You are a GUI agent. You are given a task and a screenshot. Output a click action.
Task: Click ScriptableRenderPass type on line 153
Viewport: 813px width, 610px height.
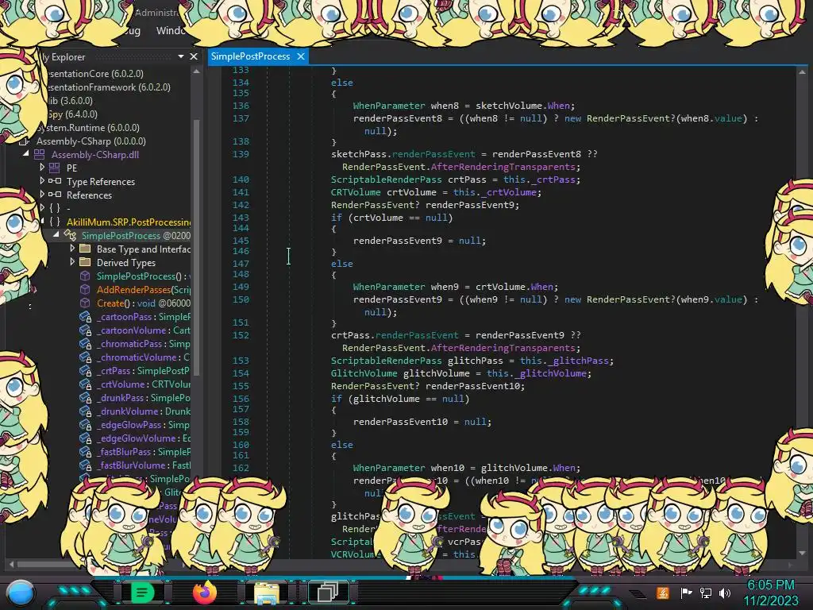(x=387, y=361)
